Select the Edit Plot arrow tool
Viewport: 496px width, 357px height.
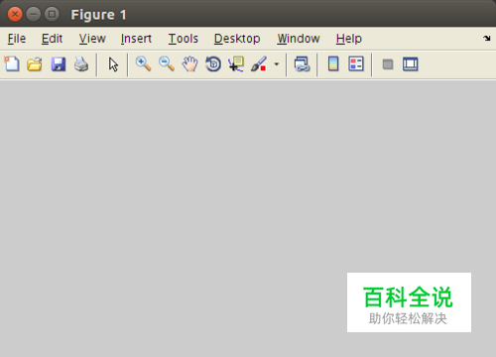pyautogui.click(x=113, y=64)
